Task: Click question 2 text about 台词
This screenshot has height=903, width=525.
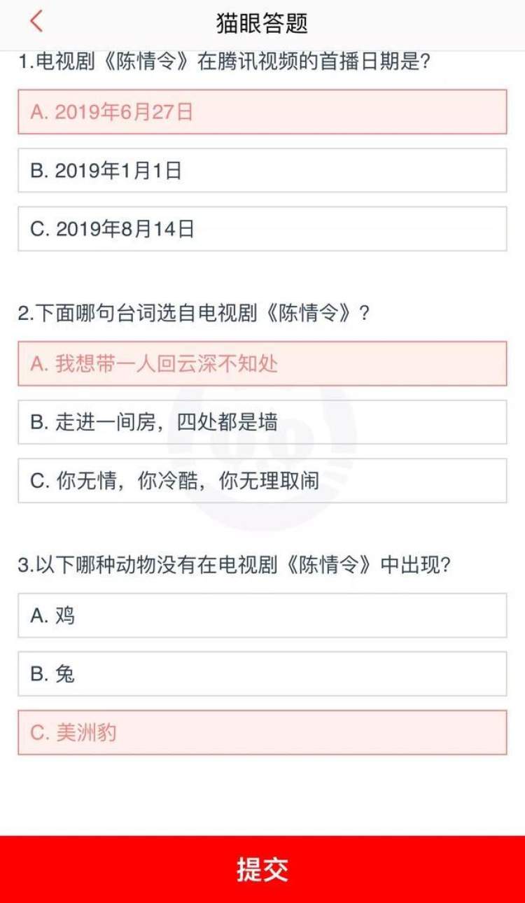Action: pyautogui.click(x=194, y=314)
